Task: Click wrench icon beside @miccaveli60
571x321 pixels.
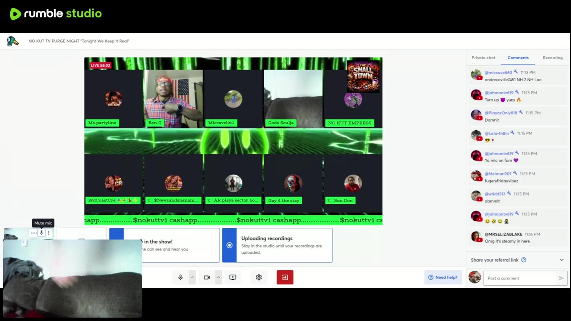Action: pos(516,72)
